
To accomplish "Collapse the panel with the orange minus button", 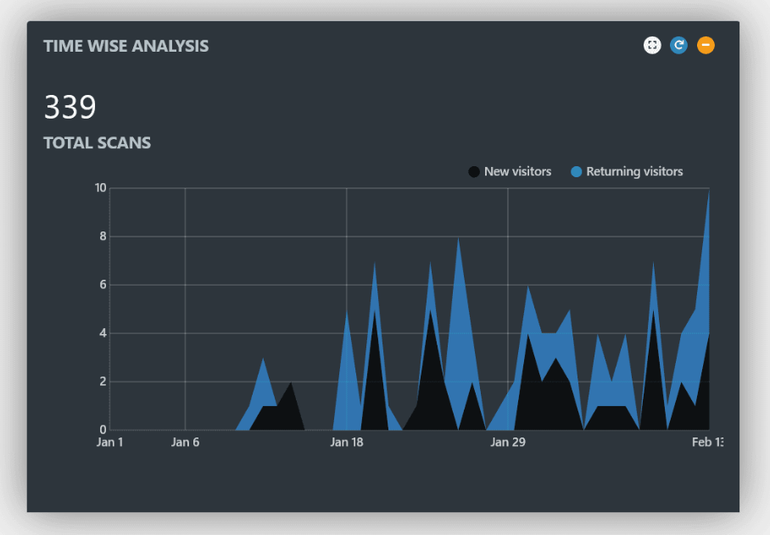I will [x=706, y=46].
